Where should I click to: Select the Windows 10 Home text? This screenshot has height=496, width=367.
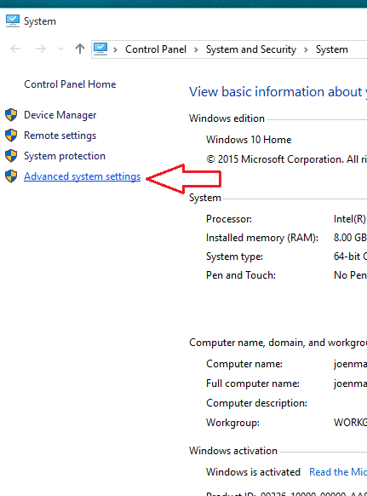point(249,140)
